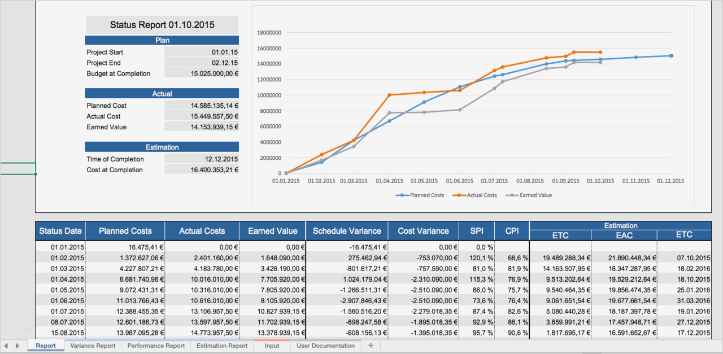Viewport: 723px width, 354px height.
Task: Click the next sheet navigation arrow
Action: (17, 346)
